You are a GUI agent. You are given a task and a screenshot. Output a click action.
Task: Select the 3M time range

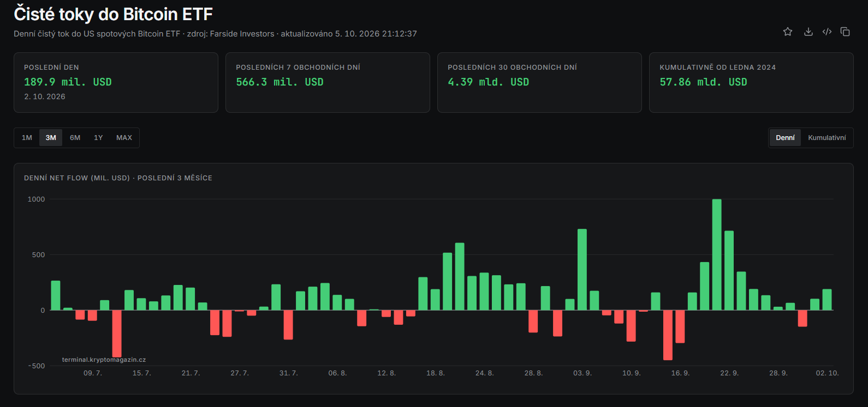pos(51,138)
